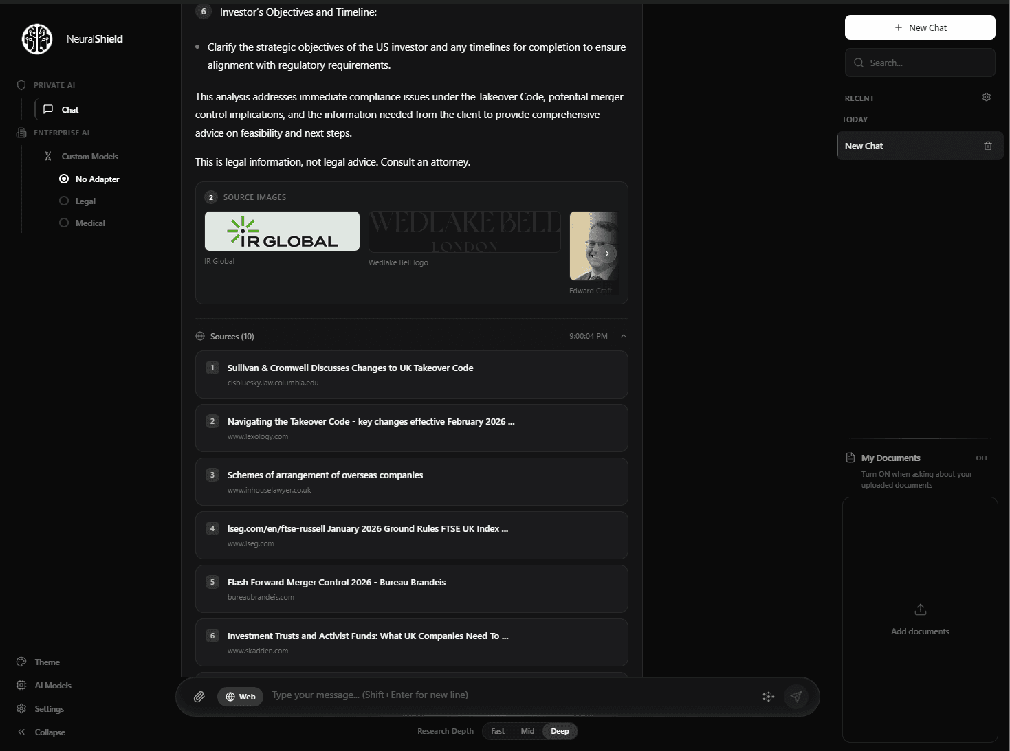
Task: Send message with the paper plane icon
Action: coord(796,696)
